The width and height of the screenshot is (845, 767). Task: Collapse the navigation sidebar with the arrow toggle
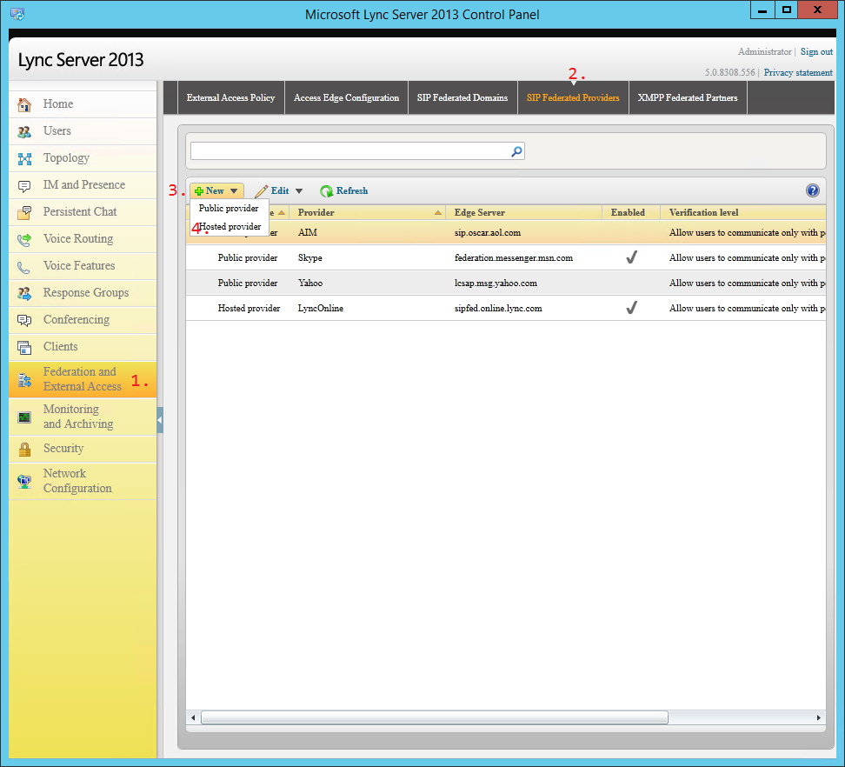(x=160, y=418)
